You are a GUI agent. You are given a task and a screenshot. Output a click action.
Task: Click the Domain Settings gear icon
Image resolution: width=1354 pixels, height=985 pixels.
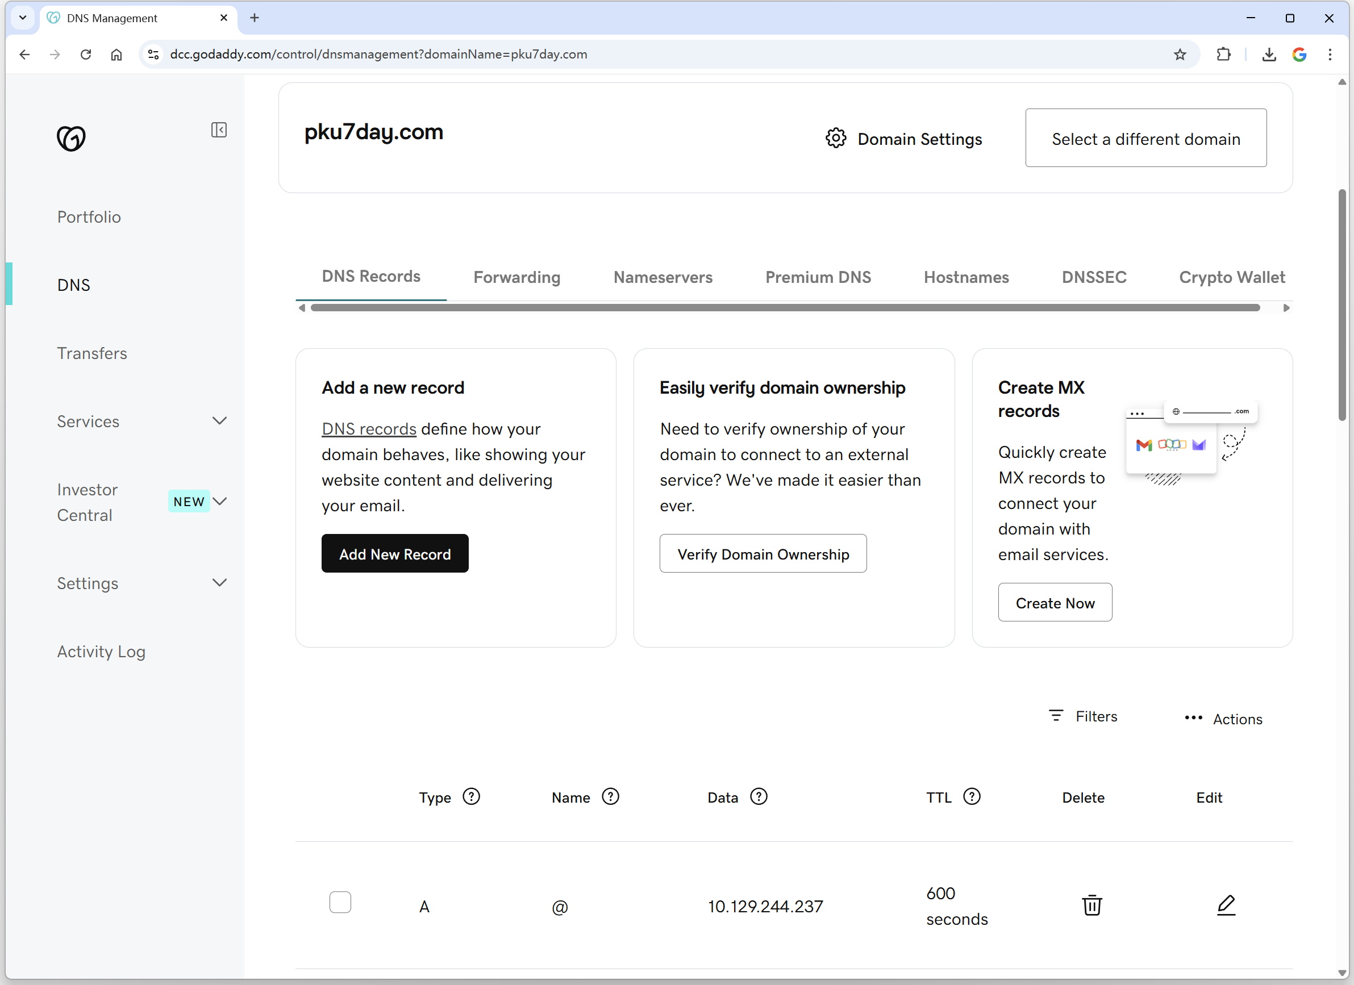click(x=836, y=139)
